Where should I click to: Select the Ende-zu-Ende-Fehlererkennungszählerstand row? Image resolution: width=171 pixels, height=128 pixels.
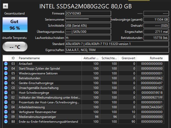point(83,121)
